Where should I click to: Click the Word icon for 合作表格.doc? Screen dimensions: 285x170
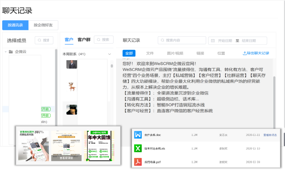pyautogui.click(x=138, y=135)
